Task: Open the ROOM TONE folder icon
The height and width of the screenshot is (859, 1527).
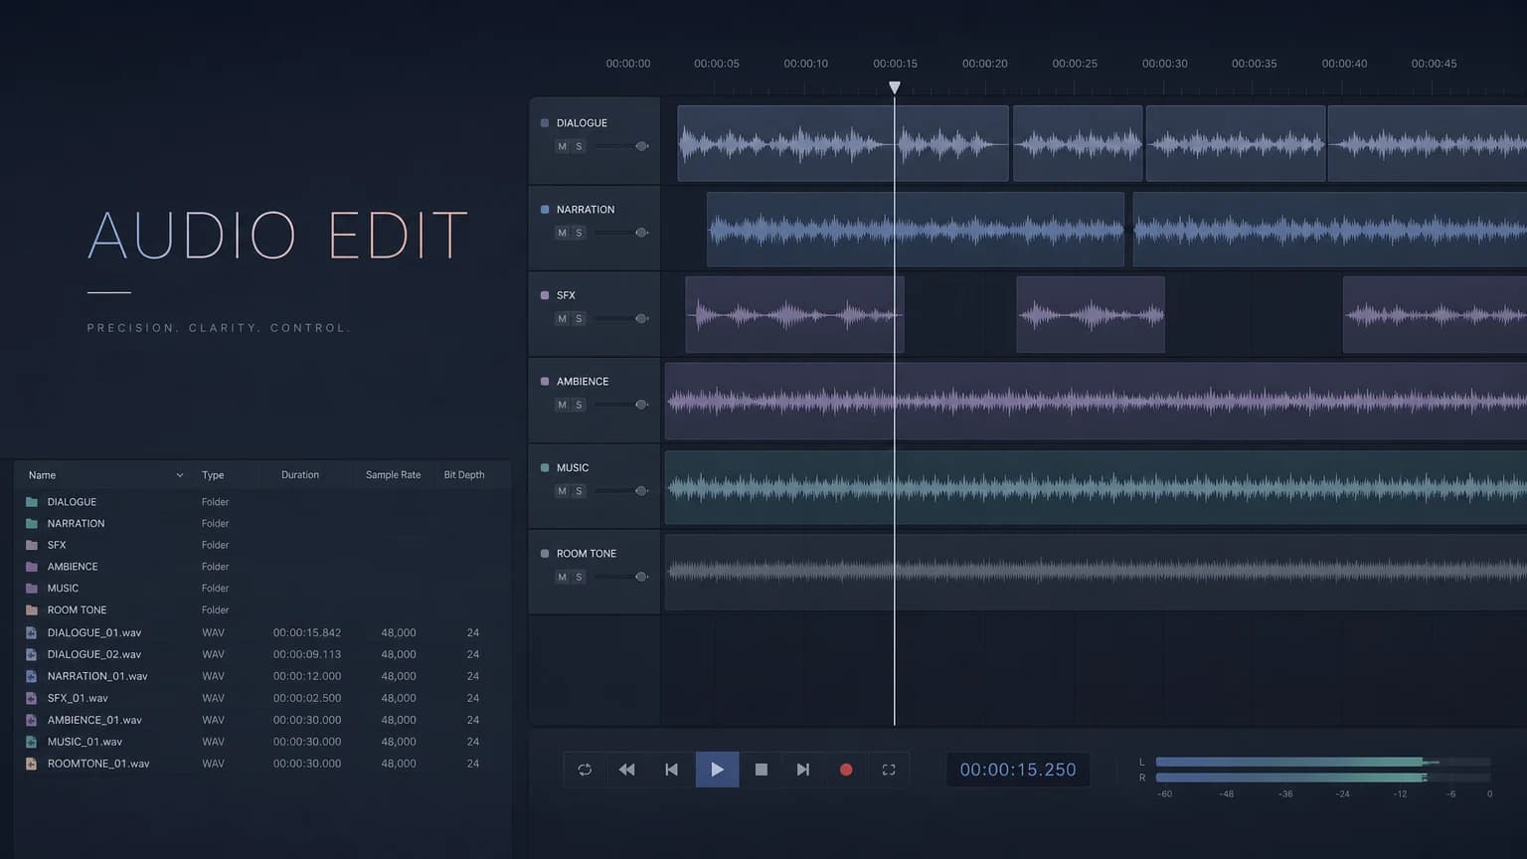Action: pyautogui.click(x=32, y=610)
